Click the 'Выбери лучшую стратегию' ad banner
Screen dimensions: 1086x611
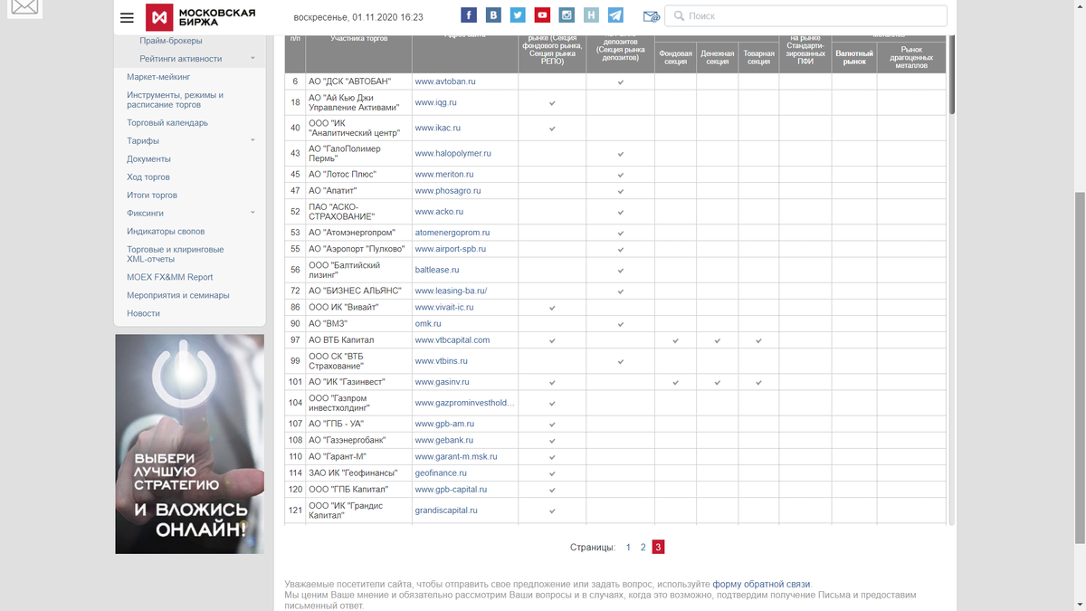coord(190,444)
